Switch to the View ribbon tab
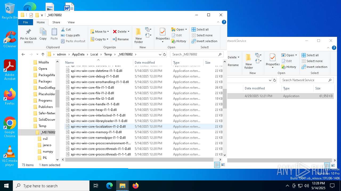 71,22
